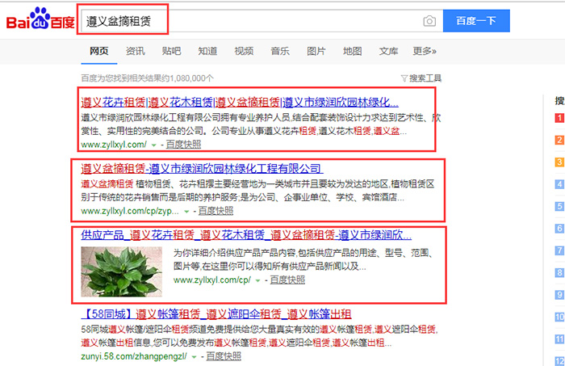The width and height of the screenshot is (565, 366).
Task: Open 百度快照 for the first result
Action: coord(185,145)
